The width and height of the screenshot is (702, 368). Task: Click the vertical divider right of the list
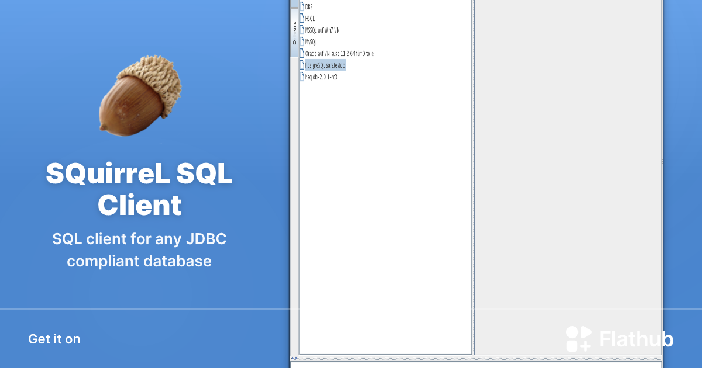pyautogui.click(x=473, y=175)
